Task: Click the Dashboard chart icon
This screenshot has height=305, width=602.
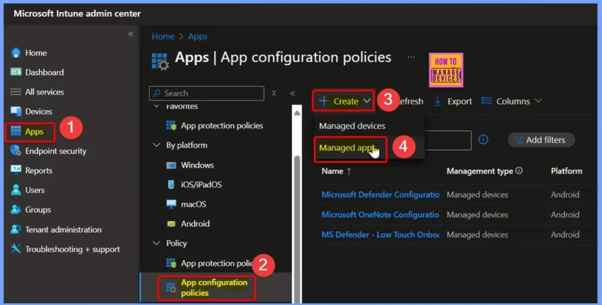Action: (16, 72)
